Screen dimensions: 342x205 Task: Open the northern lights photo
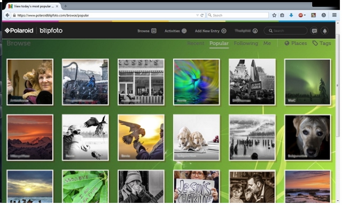308,82
